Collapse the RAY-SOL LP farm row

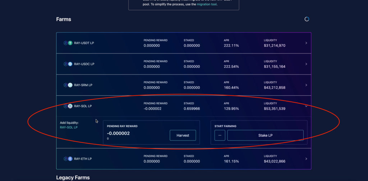[306, 106]
